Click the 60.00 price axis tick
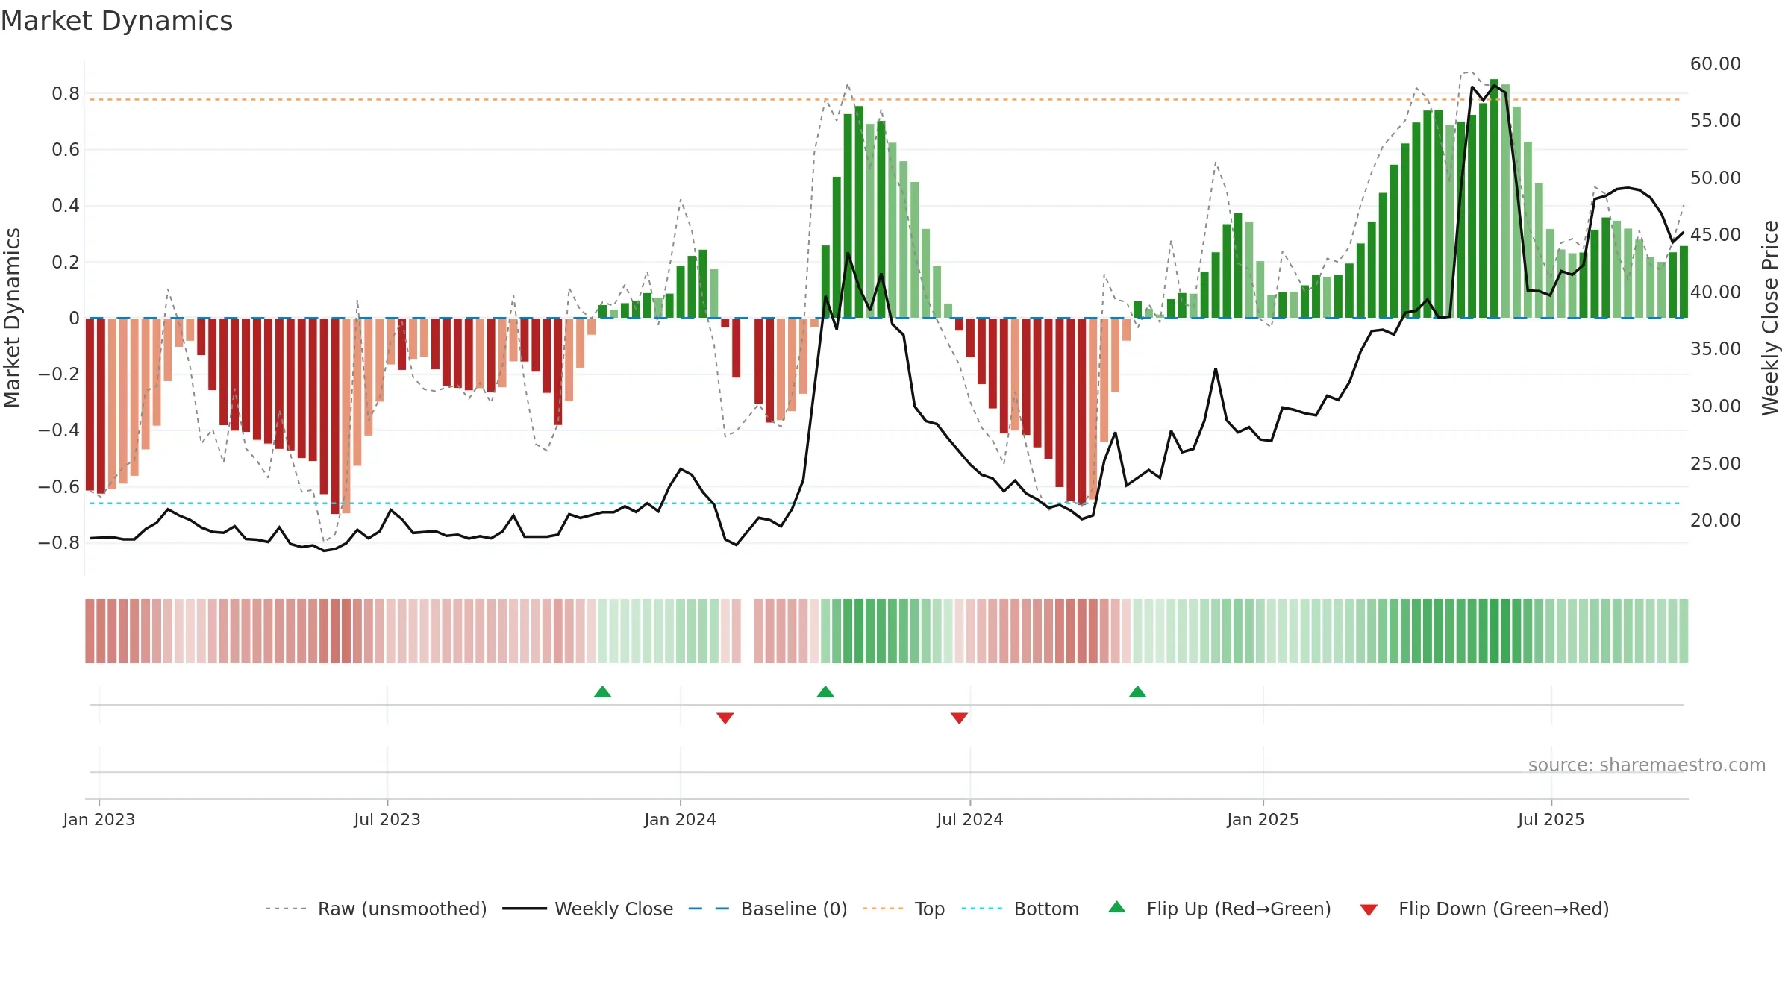Image resolution: width=1791 pixels, height=1007 pixels. coord(1716,63)
